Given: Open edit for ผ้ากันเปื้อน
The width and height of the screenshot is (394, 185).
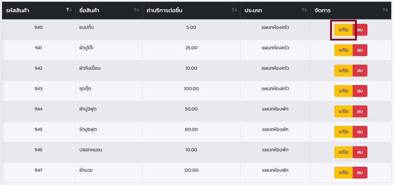Looking at the screenshot, I should [x=343, y=71].
